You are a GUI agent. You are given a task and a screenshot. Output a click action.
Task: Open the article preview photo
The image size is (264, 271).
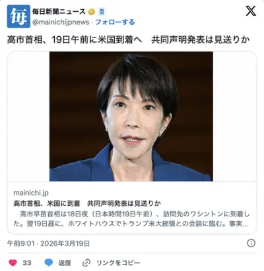point(131,116)
